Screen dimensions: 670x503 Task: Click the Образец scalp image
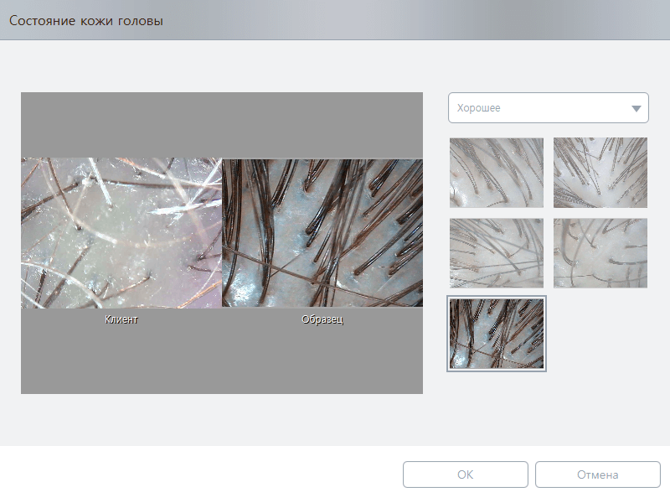click(x=322, y=233)
